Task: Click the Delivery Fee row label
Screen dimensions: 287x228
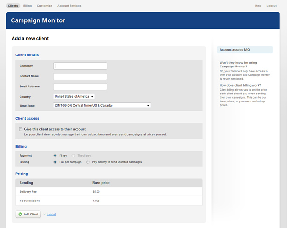Action: [x=28, y=192]
